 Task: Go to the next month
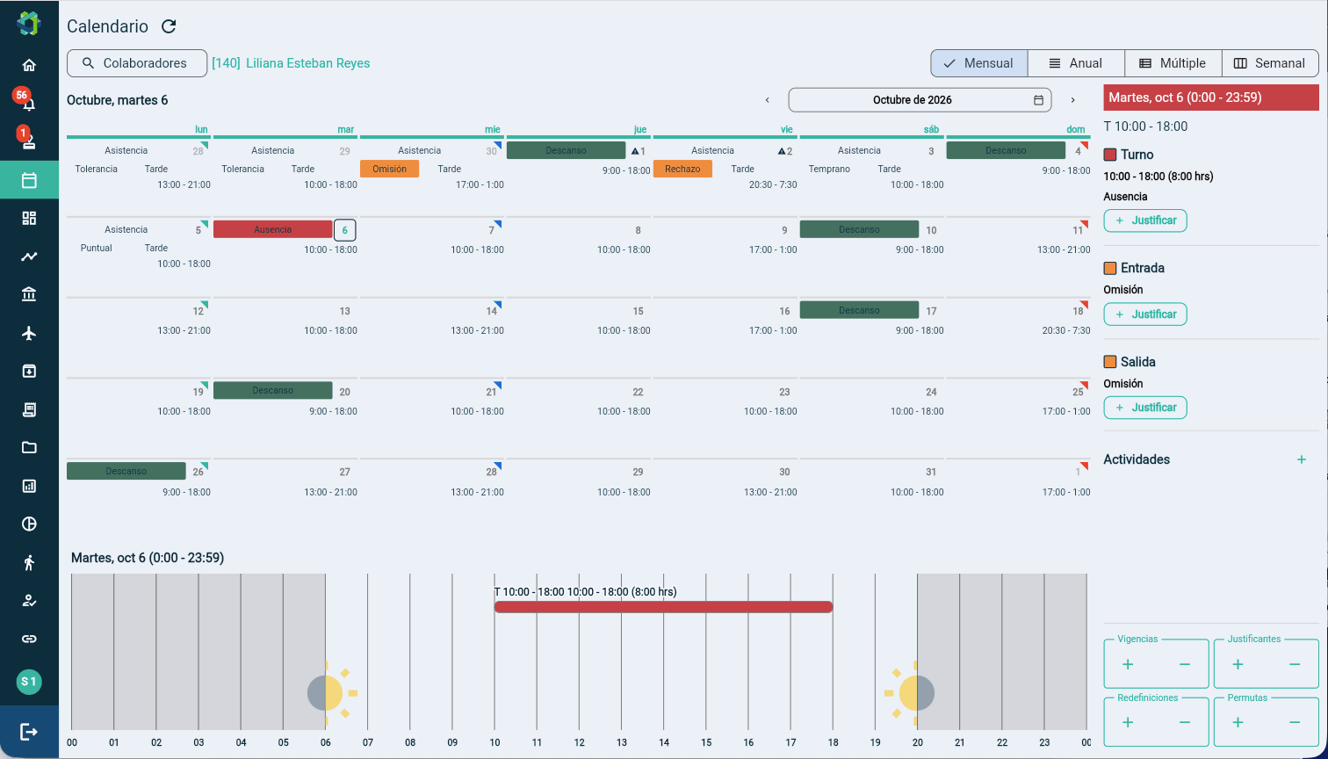click(x=1072, y=100)
